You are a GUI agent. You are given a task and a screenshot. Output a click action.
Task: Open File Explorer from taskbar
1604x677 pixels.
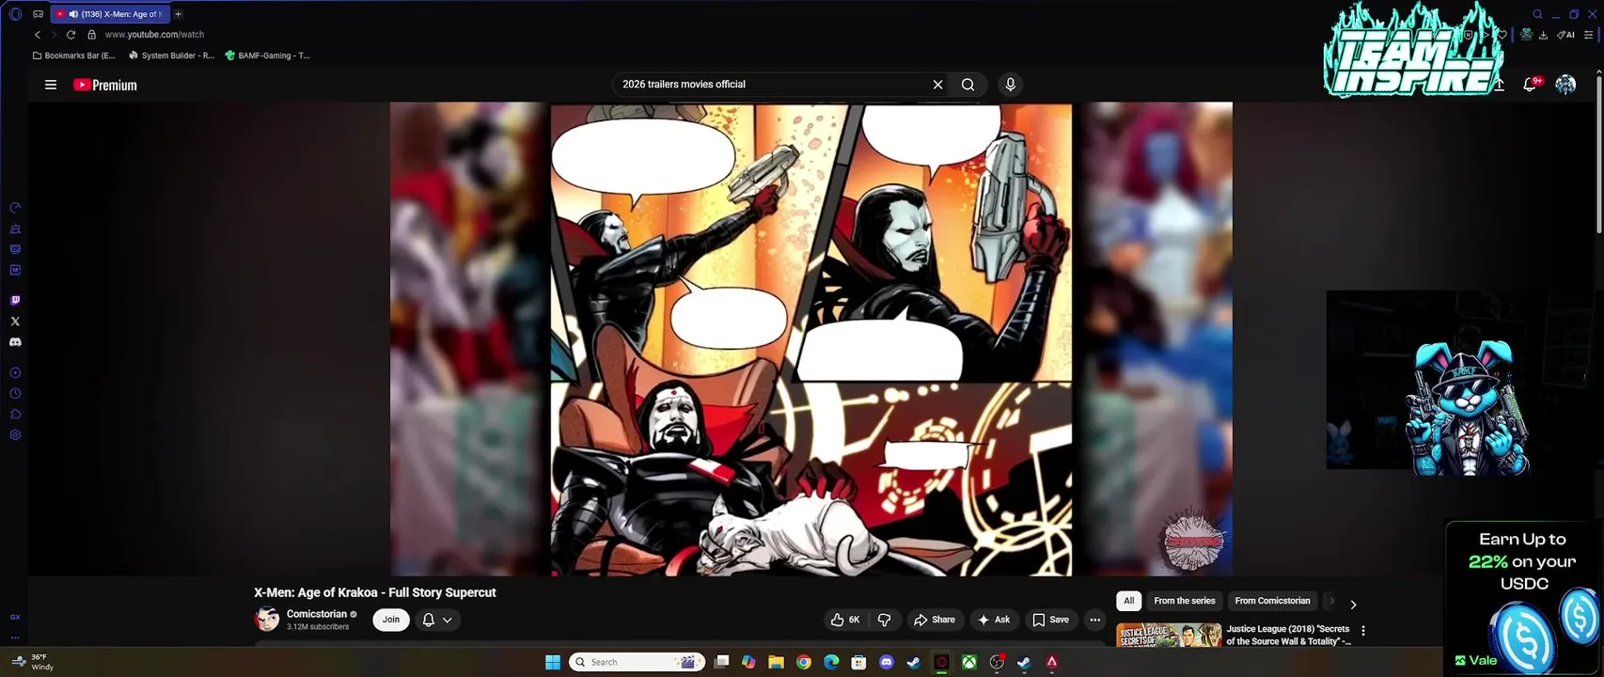[776, 662]
